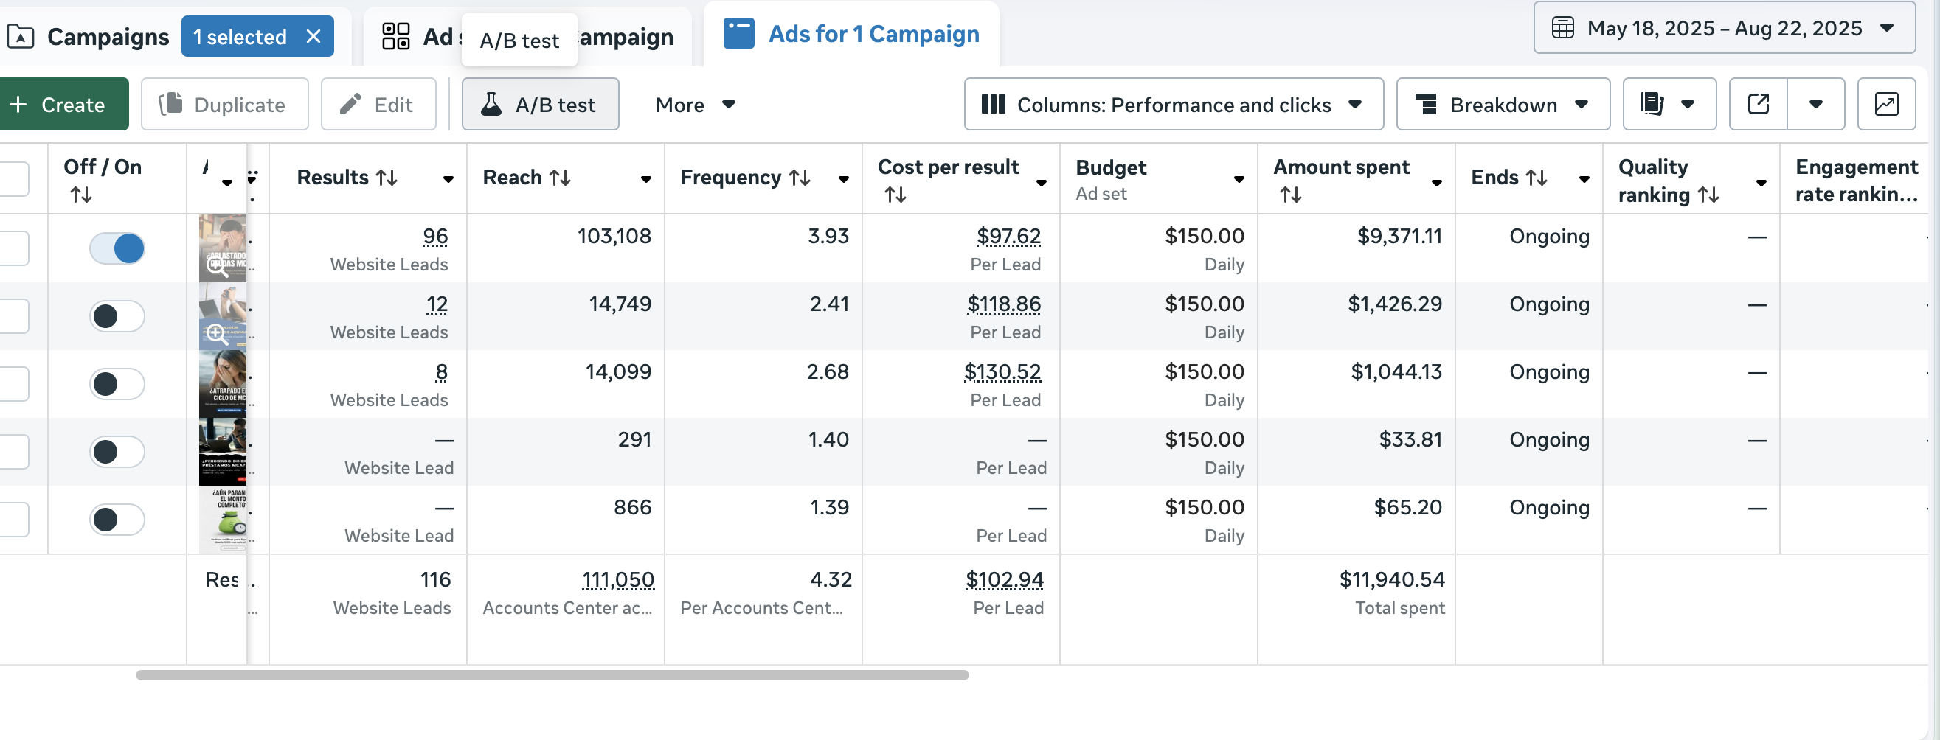Screen dimensions: 1940x740
Task: Open the More actions dropdown
Action: (694, 105)
